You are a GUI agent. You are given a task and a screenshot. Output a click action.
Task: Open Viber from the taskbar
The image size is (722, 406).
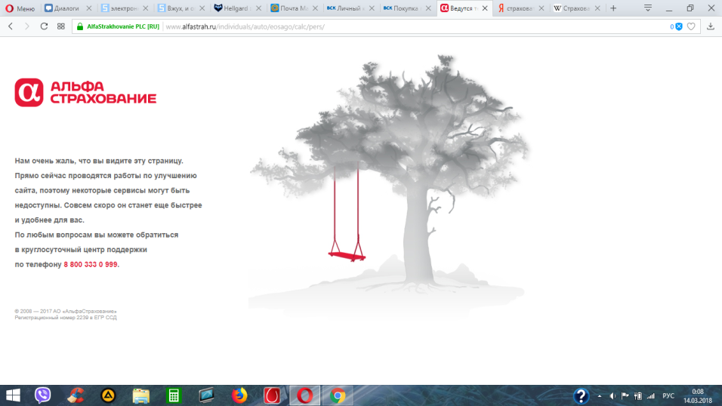click(x=43, y=395)
